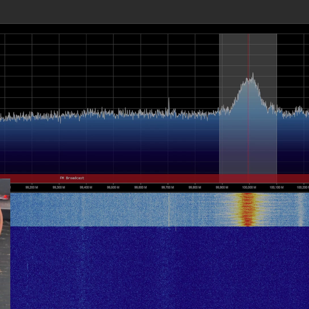Viewport: 309px width, 309px height.
Task: Select the 99,400 M frequency tick
Action: (86, 188)
